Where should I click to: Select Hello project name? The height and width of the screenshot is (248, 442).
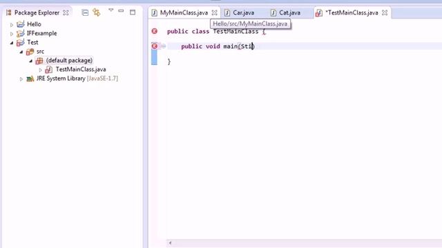[34, 24]
